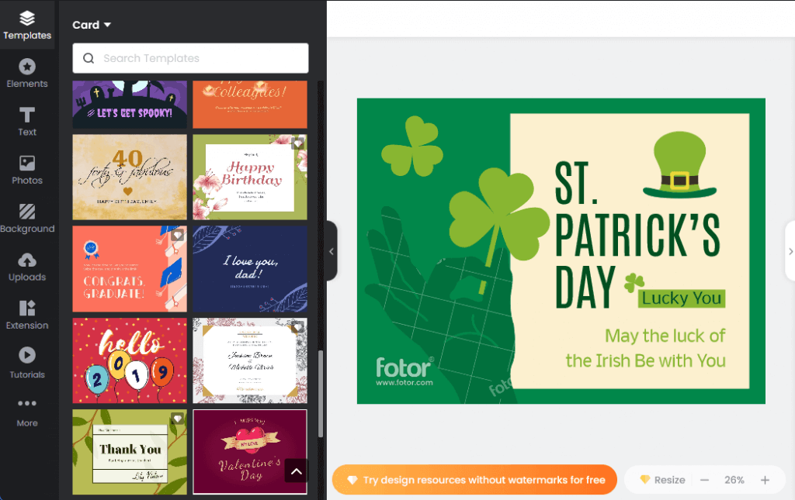Open the Uploads panel
Viewport: 795px width, 500px height.
(x=27, y=267)
